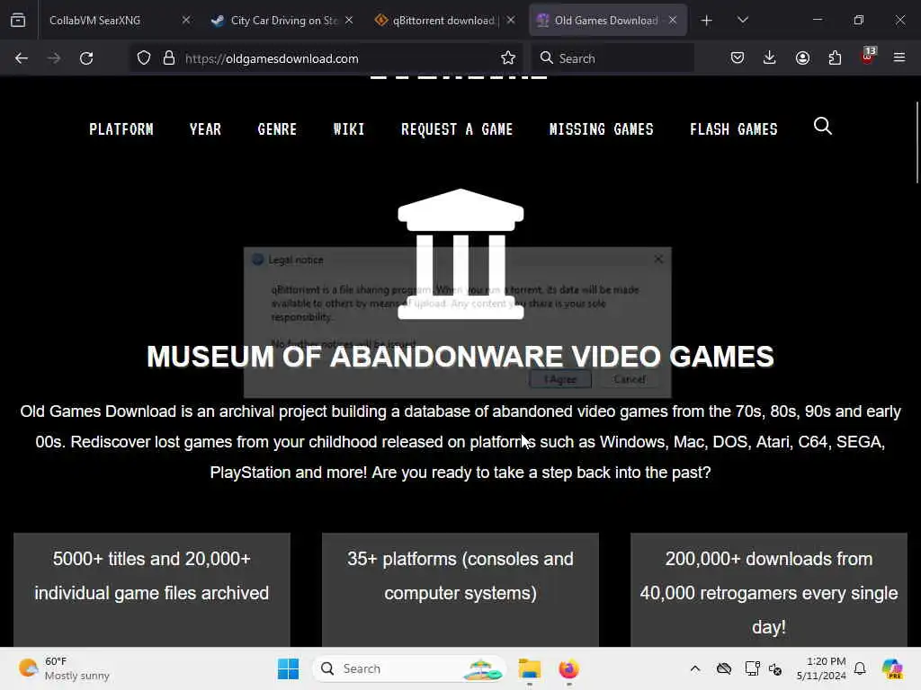Open extensions puzzle icon
Viewport: 921px width, 690px height.
[x=835, y=58]
